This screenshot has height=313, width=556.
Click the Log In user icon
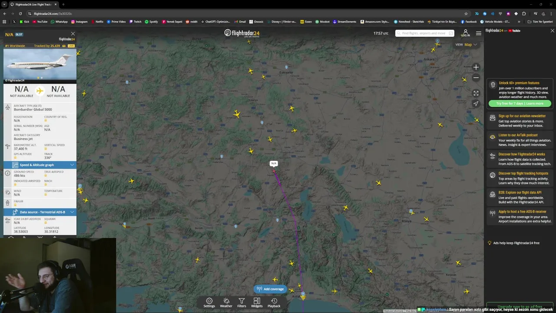[x=465, y=33]
